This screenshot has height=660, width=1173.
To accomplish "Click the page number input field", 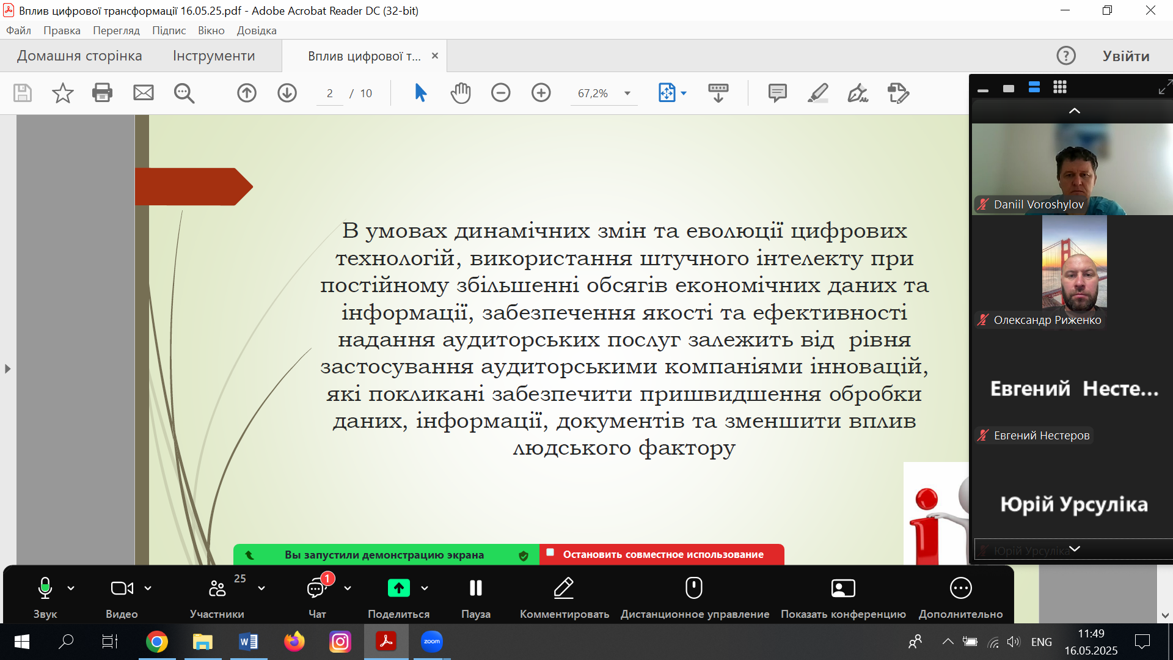I will (x=330, y=94).
